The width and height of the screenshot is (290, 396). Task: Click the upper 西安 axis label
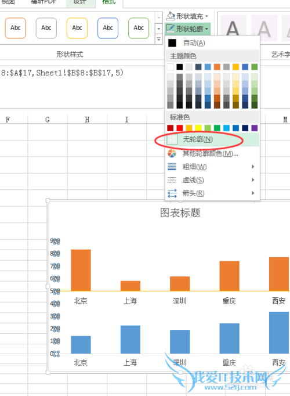coord(279,301)
